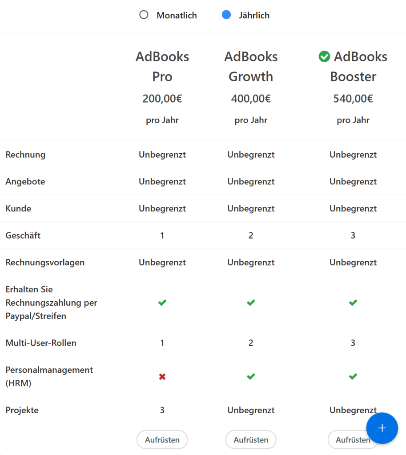Image resolution: width=406 pixels, height=455 pixels.
Task: Click the Booster plan's Personalmanagement checkmark
Action: click(353, 377)
